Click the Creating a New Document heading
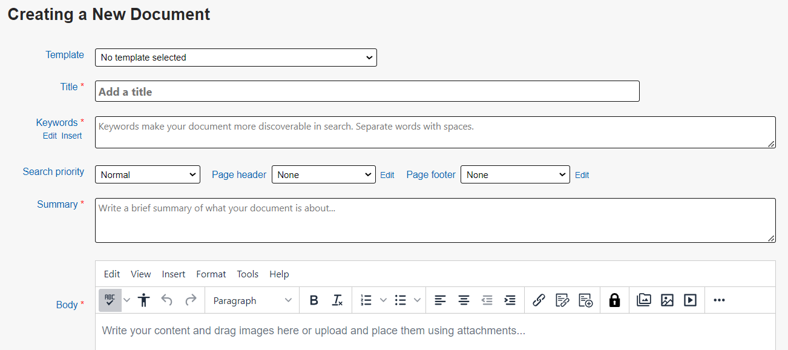The height and width of the screenshot is (350, 788). 109,15
